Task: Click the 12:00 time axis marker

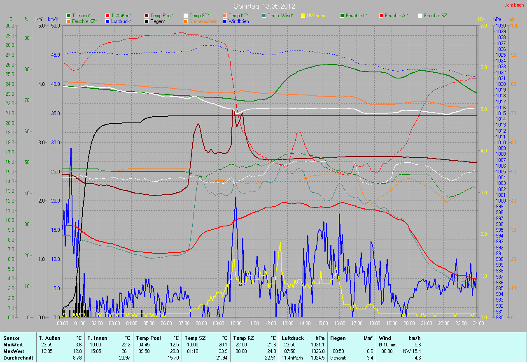Action: point(270,323)
